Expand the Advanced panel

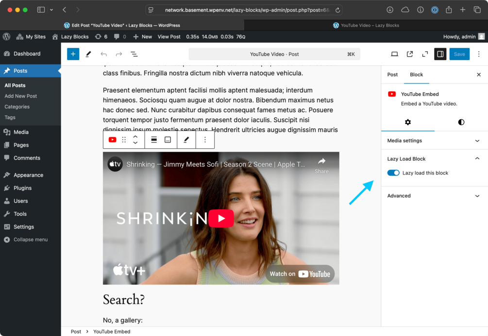[434, 196]
